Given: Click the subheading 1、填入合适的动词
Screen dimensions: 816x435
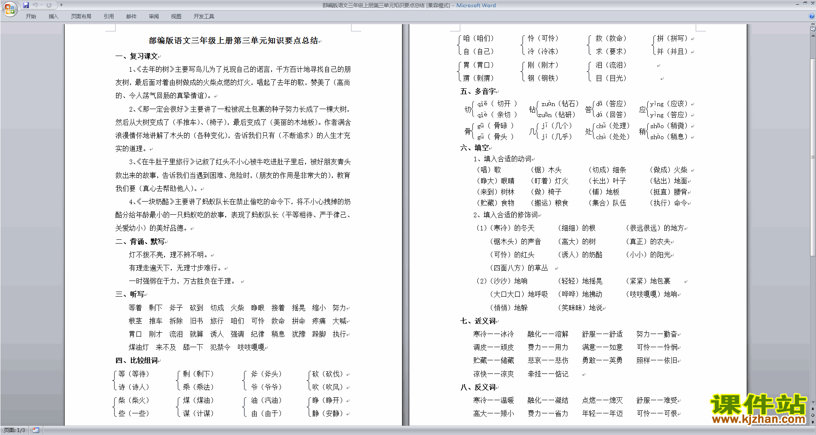Looking at the screenshot, I should (503, 159).
